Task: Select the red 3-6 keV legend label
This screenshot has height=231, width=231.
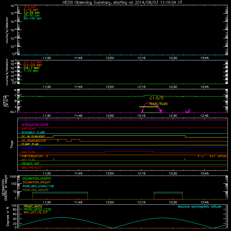Action: pyautogui.click(x=30, y=7)
